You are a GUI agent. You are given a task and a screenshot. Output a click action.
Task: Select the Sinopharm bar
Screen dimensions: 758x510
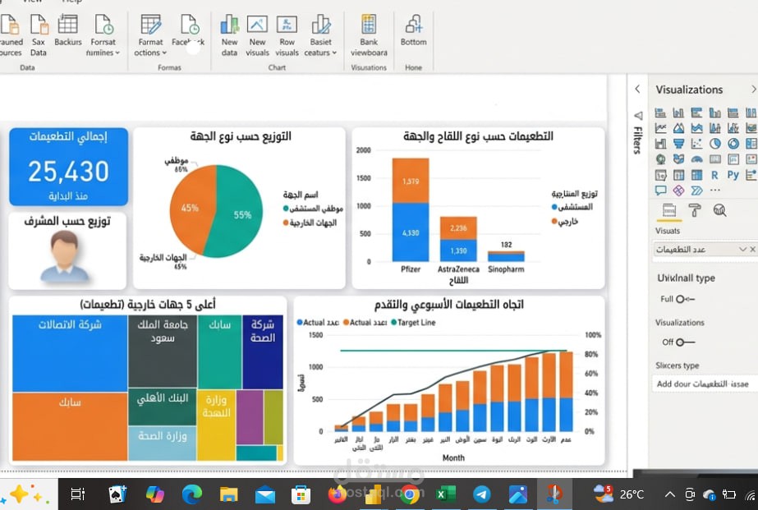pos(506,256)
